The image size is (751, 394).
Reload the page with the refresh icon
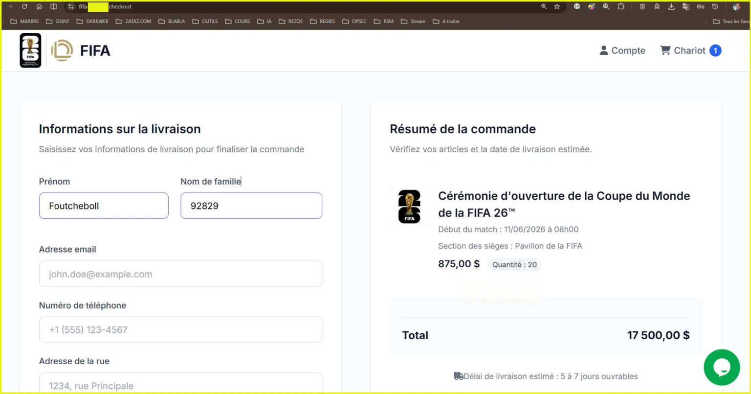[x=24, y=7]
